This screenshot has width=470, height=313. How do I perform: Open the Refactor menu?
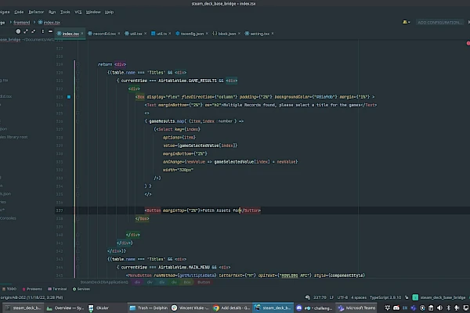(34, 13)
